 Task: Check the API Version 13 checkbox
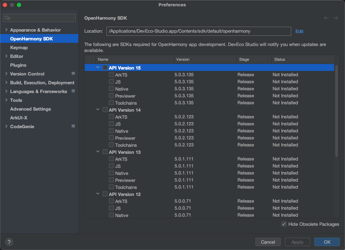tap(105, 152)
